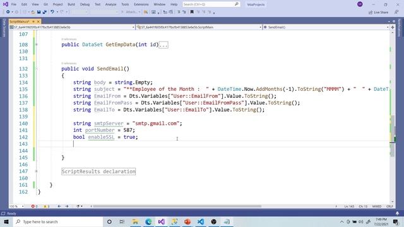The width and height of the screenshot is (404, 227).
Task: Toggle the bookmark icon in toolbar
Action: coord(192,12)
